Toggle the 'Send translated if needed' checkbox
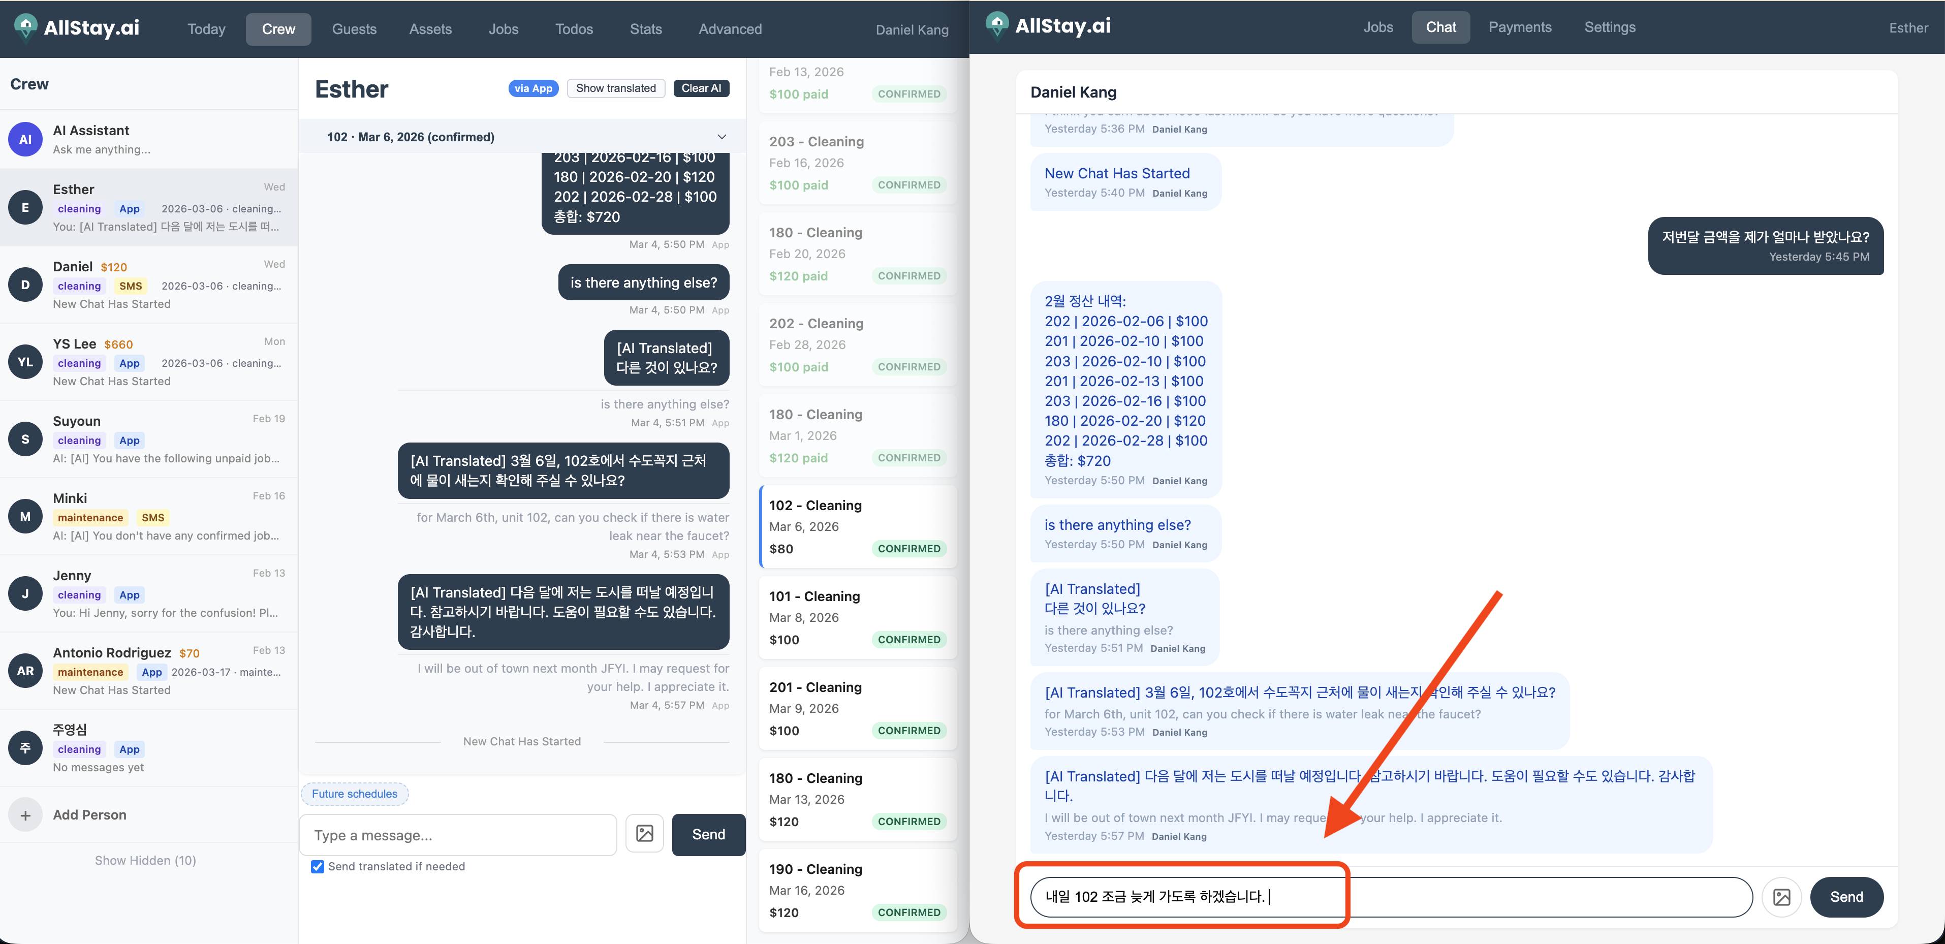1945x944 pixels. coord(318,866)
